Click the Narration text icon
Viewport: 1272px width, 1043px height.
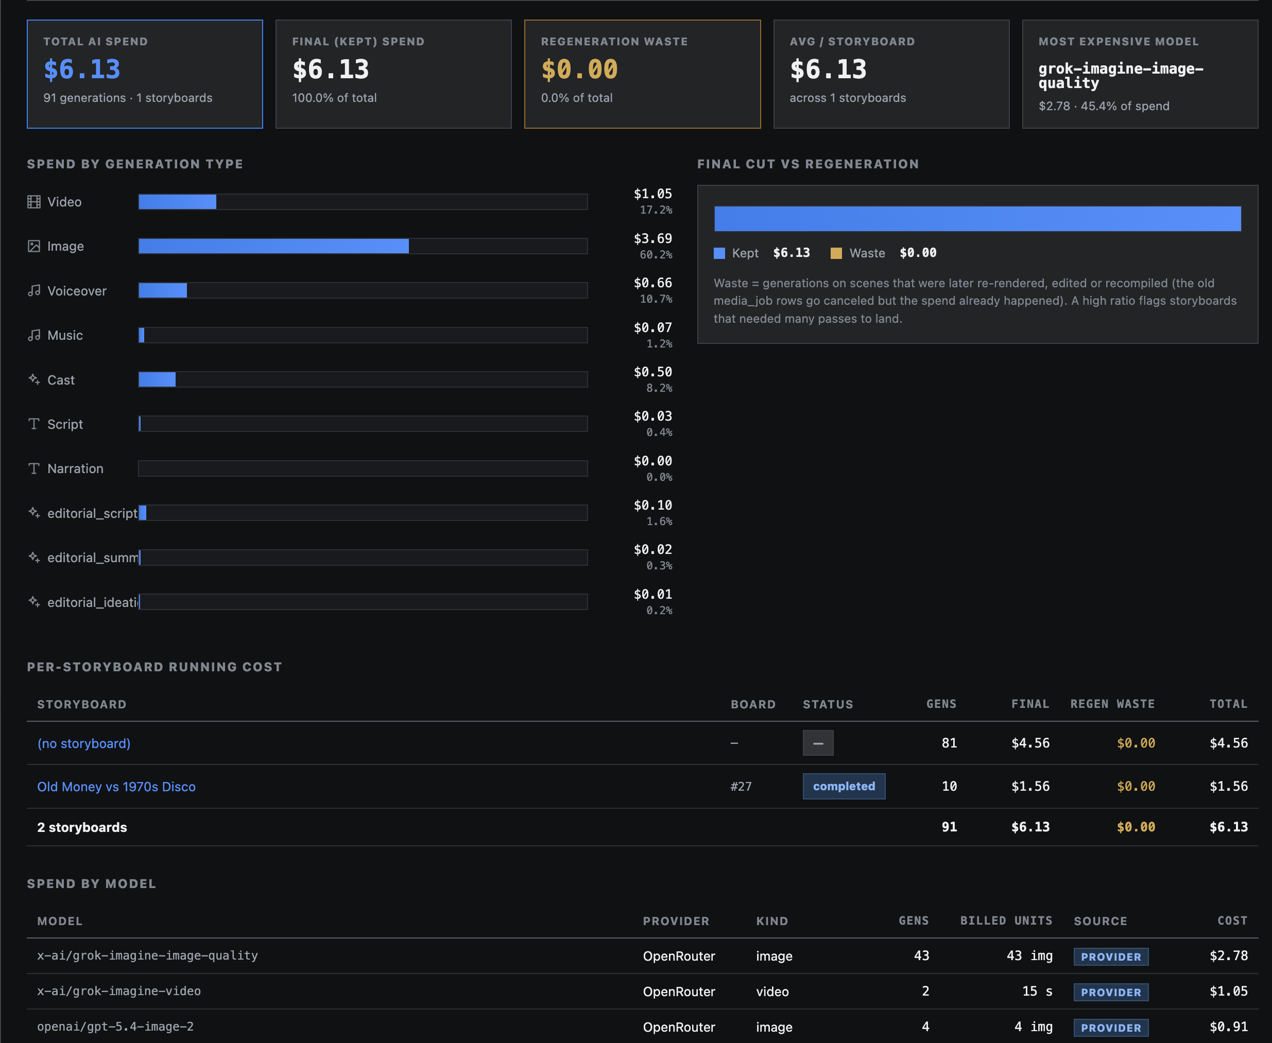(33, 468)
